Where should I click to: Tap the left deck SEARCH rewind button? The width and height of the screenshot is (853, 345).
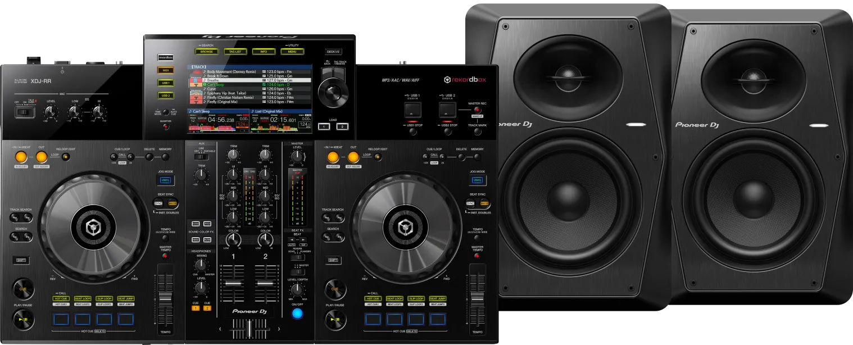(x=14, y=237)
